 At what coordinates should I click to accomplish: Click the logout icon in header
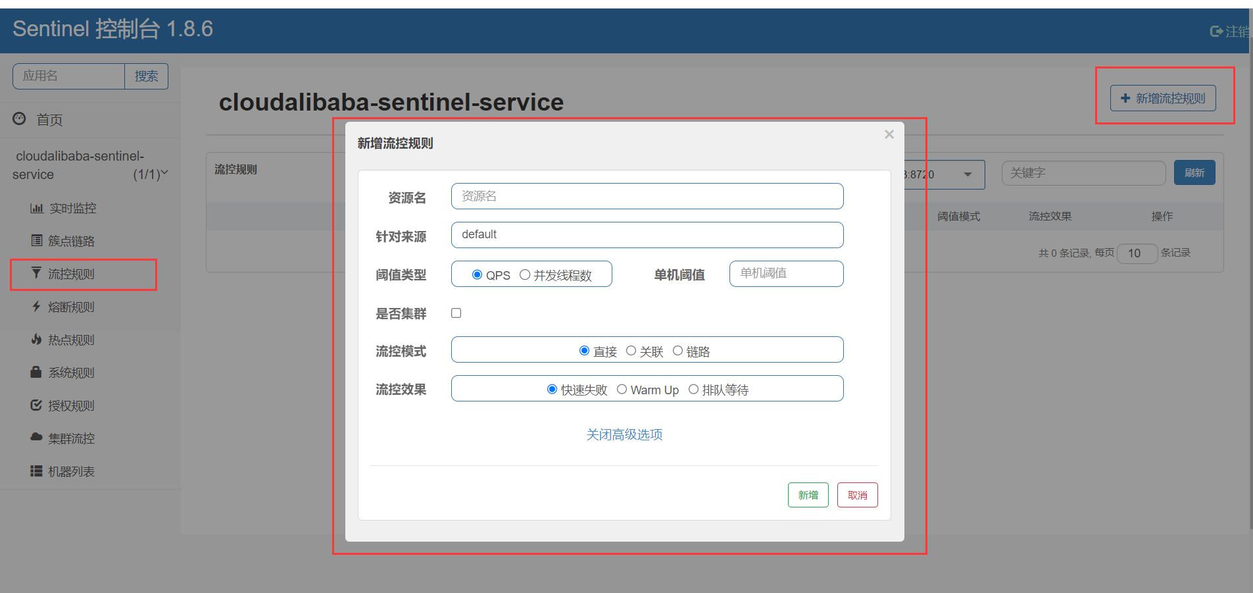click(1216, 31)
